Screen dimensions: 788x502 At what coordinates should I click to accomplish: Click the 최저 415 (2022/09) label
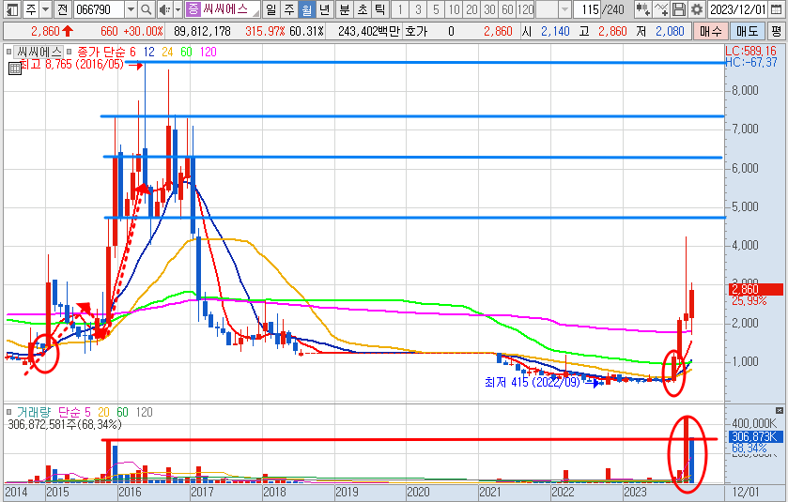tap(533, 382)
